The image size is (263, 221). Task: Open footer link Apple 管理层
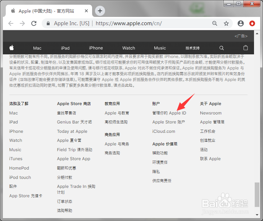(212, 122)
